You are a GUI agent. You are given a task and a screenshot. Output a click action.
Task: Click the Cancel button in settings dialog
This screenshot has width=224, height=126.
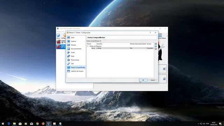point(153,80)
